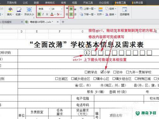
Task: Tick the 镇乡结合区 checkbox
Action: pyautogui.click(x=114, y=79)
